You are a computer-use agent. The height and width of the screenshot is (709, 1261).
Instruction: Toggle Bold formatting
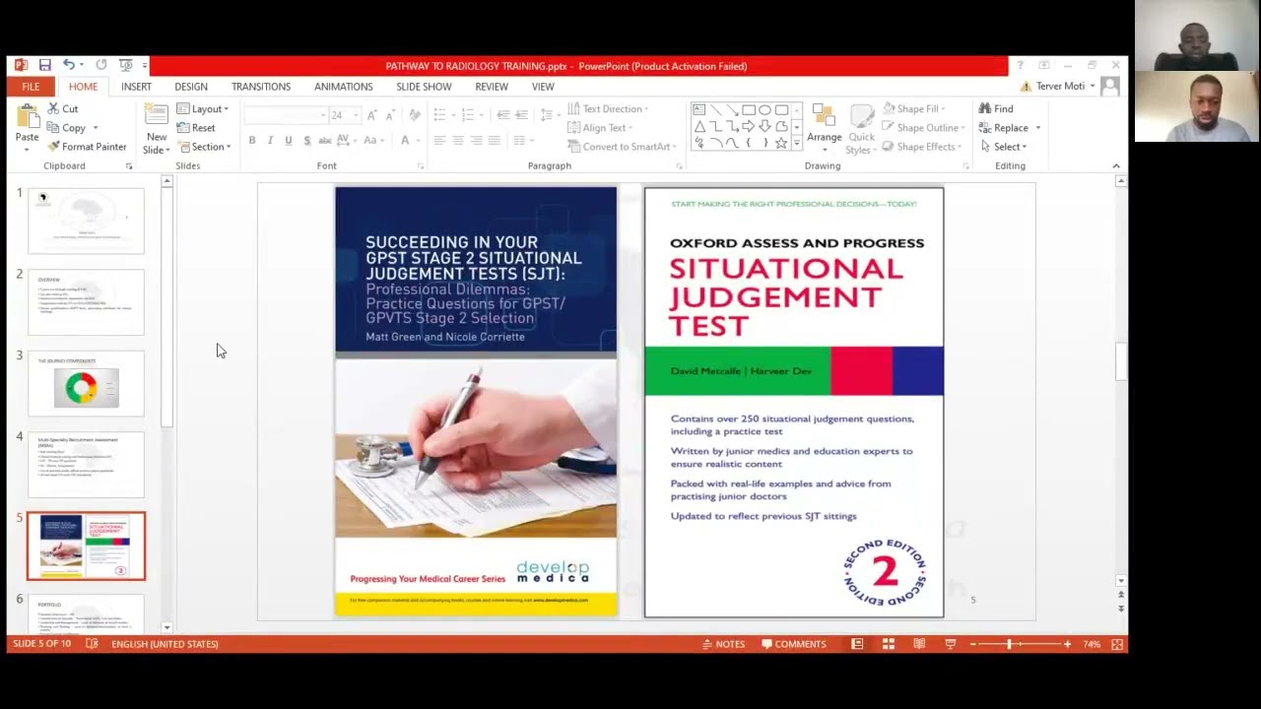(252, 141)
